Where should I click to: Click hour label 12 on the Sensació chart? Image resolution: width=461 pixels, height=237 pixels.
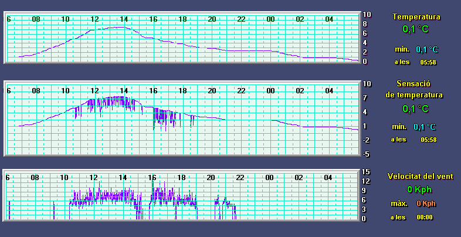[x=94, y=91]
